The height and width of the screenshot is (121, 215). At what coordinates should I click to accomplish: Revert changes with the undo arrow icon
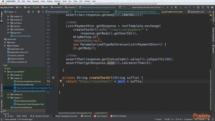click(x=203, y=7)
